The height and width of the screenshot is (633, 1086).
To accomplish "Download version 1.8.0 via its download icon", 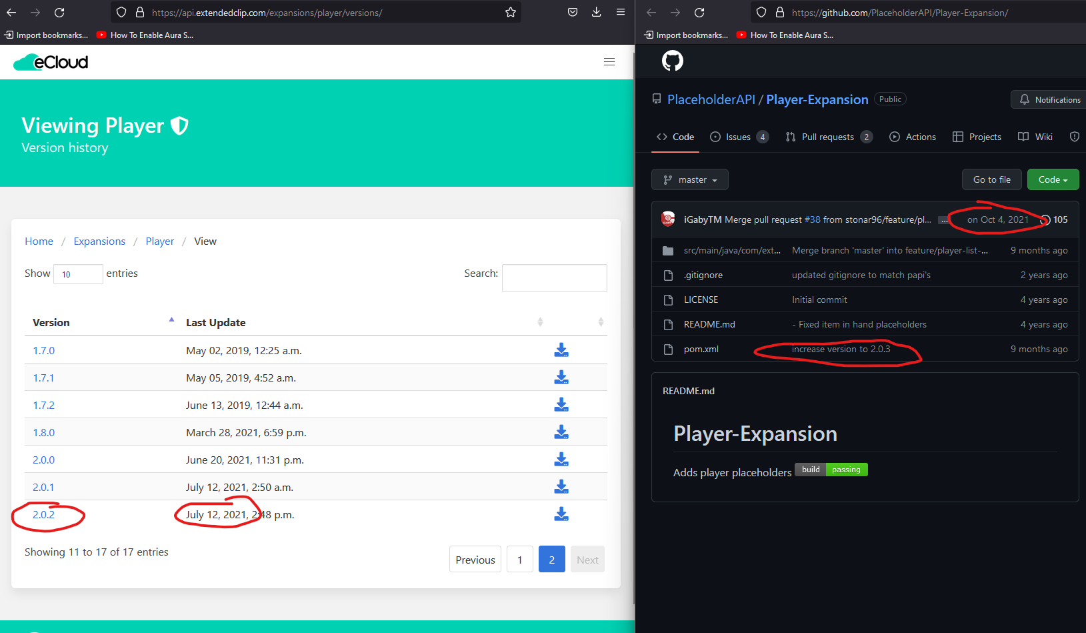I will click(x=561, y=432).
